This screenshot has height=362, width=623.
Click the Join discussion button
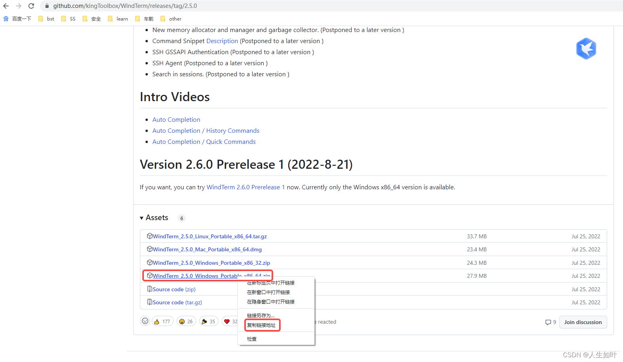coord(583,322)
